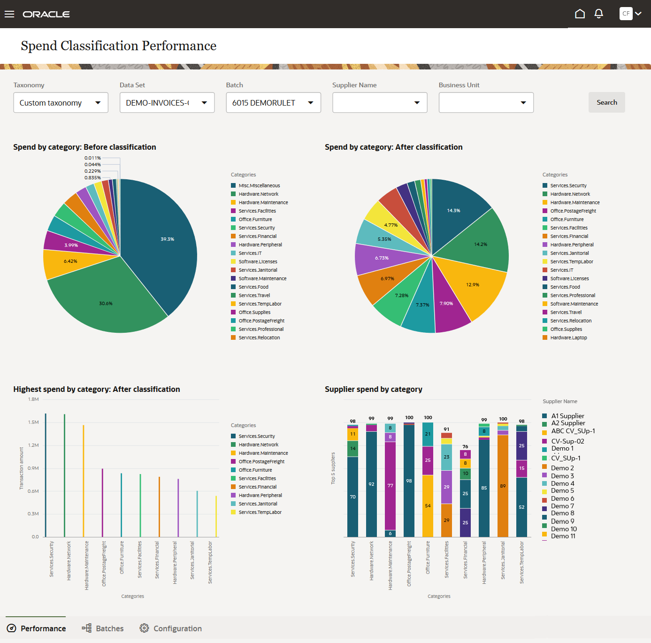
Task: Click the Configuration gear icon
Action: pyautogui.click(x=144, y=628)
